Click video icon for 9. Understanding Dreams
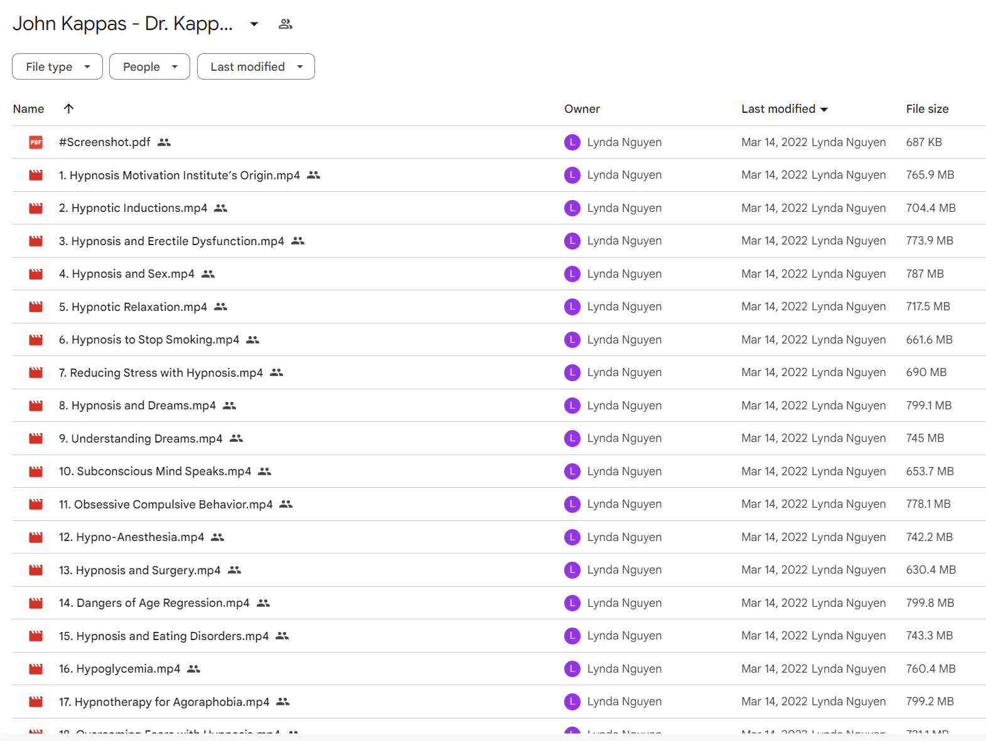The image size is (986, 741). click(x=36, y=438)
